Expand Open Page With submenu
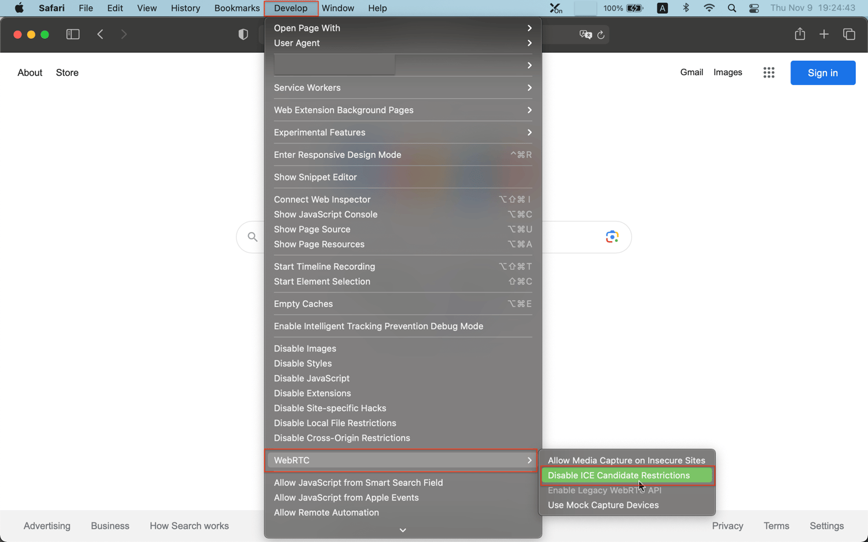Viewport: 868px width, 542px height. click(403, 28)
